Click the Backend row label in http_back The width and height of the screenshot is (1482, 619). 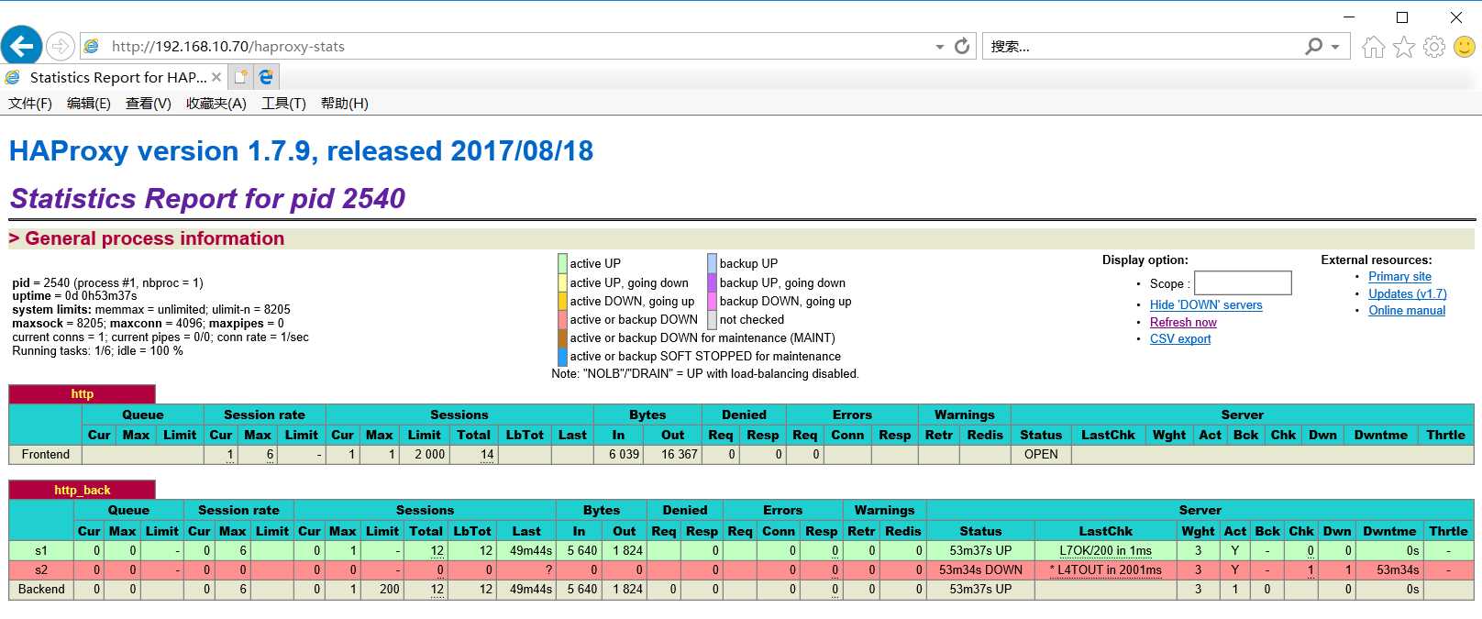[x=42, y=589]
